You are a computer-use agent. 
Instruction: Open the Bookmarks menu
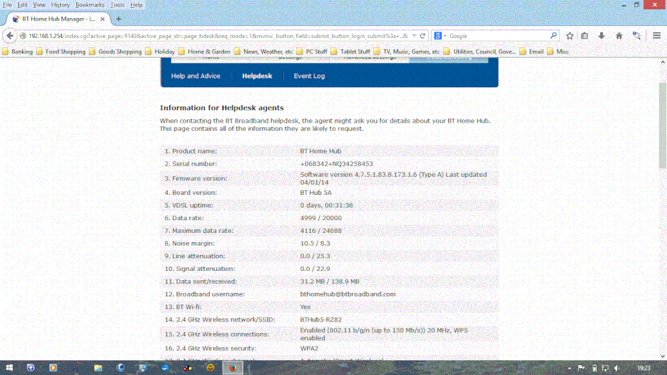(89, 5)
